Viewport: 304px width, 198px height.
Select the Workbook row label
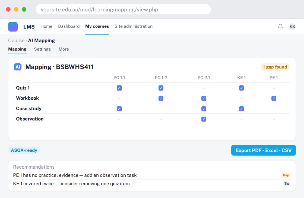[x=27, y=98]
